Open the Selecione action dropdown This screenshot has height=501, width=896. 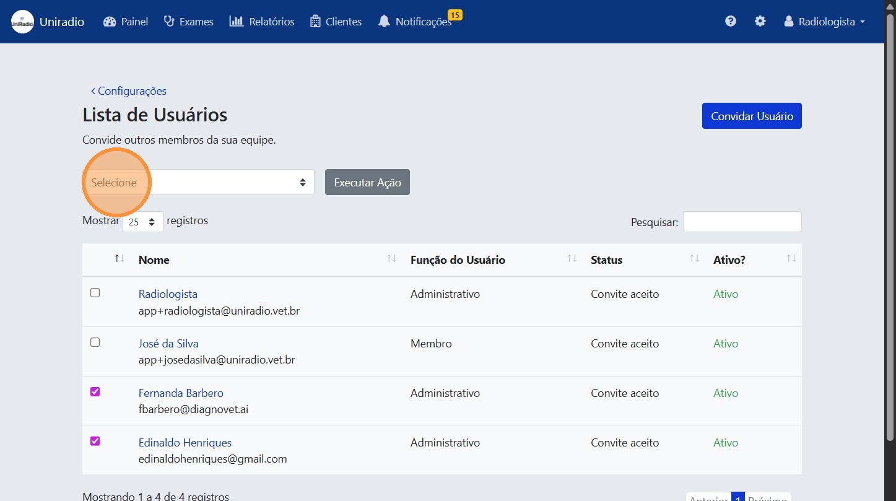198,182
